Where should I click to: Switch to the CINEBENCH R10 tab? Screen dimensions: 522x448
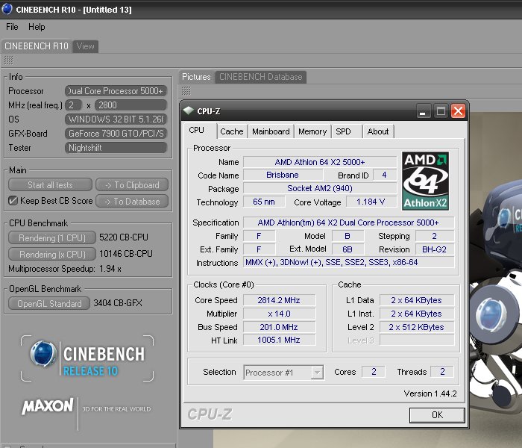click(37, 46)
